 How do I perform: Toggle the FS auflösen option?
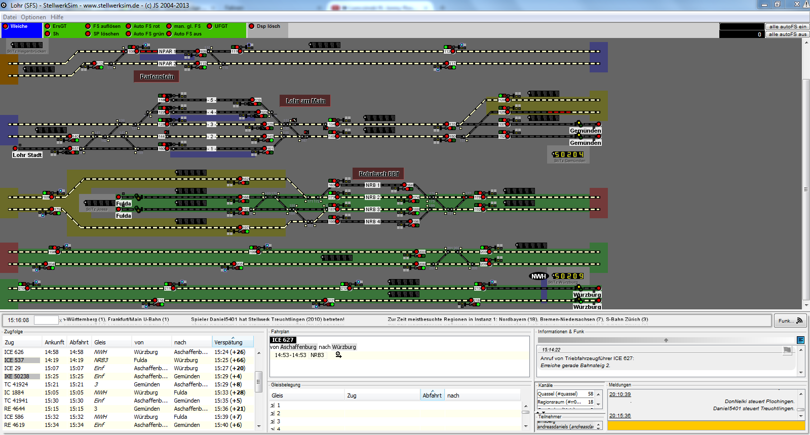click(x=88, y=26)
